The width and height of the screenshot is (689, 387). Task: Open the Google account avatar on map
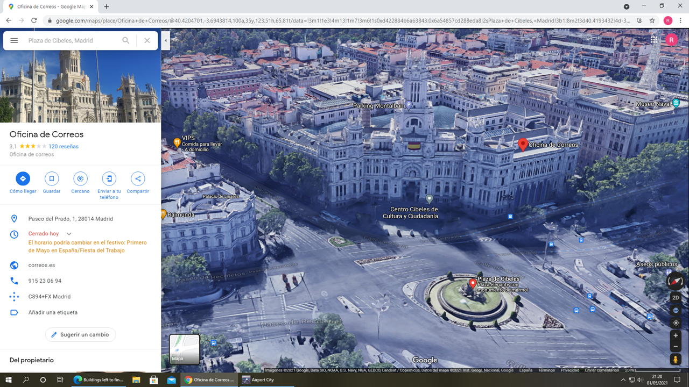point(671,40)
